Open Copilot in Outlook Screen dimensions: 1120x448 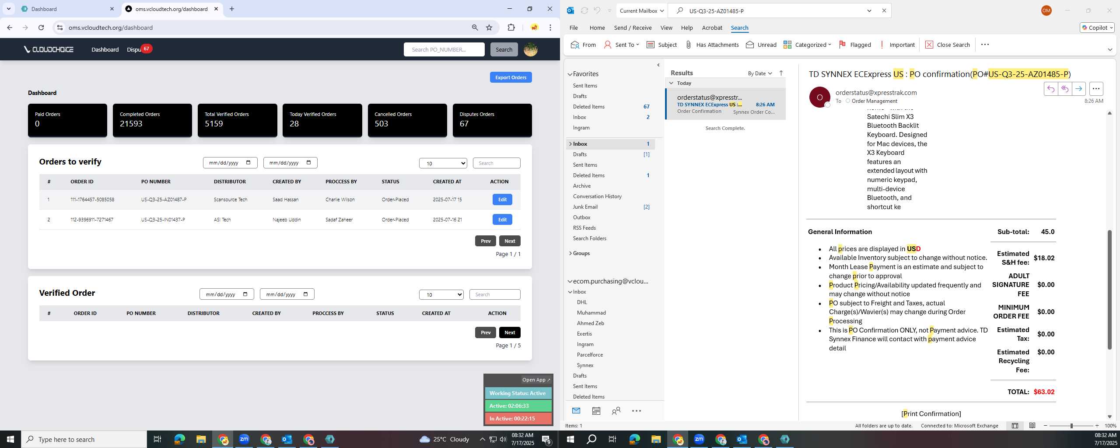(x=1097, y=28)
